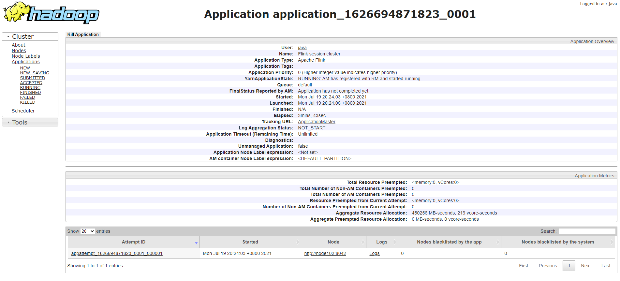
Task: Select the 'NOT_START' log aggregation status
Action: [311, 128]
